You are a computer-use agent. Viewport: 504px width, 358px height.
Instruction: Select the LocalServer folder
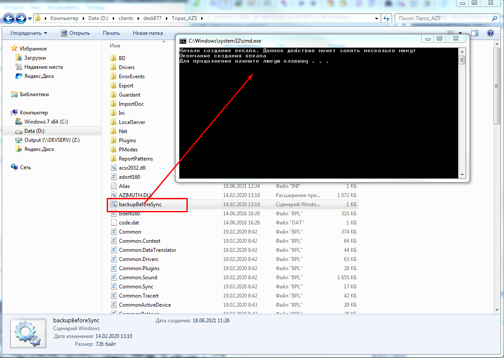[x=132, y=122]
